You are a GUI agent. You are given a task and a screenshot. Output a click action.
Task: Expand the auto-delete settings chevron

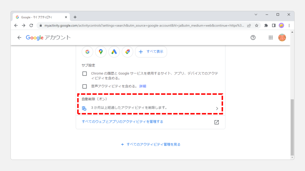[217, 109]
